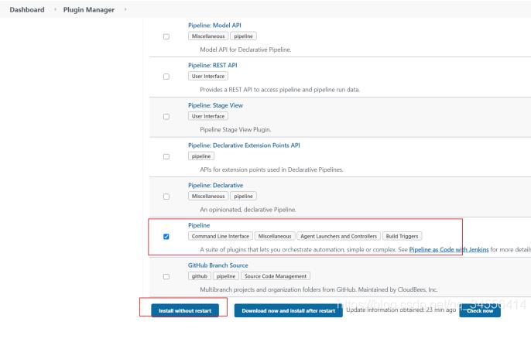Viewport: 531px width, 349px height.
Task: Check the Pipeline: Declarative plugin checkbox
Action: (166, 197)
